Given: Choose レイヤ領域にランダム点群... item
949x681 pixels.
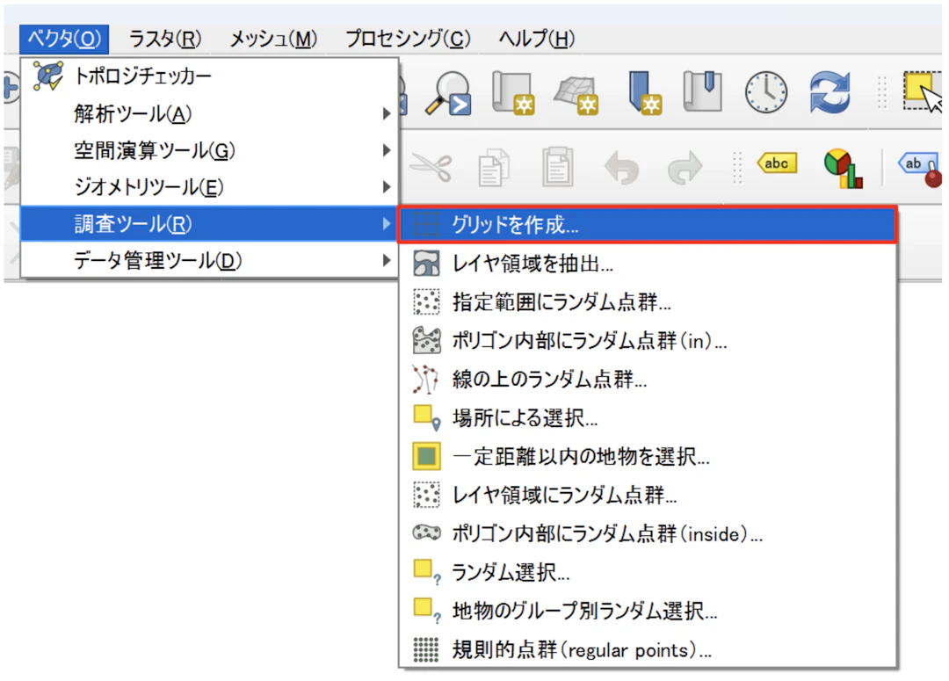Looking at the screenshot, I should pyautogui.click(x=647, y=496).
